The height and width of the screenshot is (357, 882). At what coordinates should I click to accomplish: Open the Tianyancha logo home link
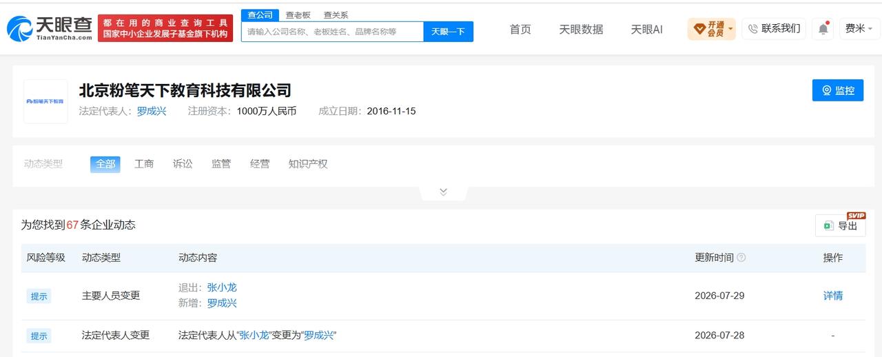50,28
